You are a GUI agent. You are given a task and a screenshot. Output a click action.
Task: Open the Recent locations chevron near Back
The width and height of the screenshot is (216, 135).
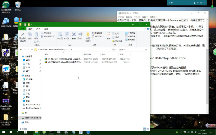28,49
